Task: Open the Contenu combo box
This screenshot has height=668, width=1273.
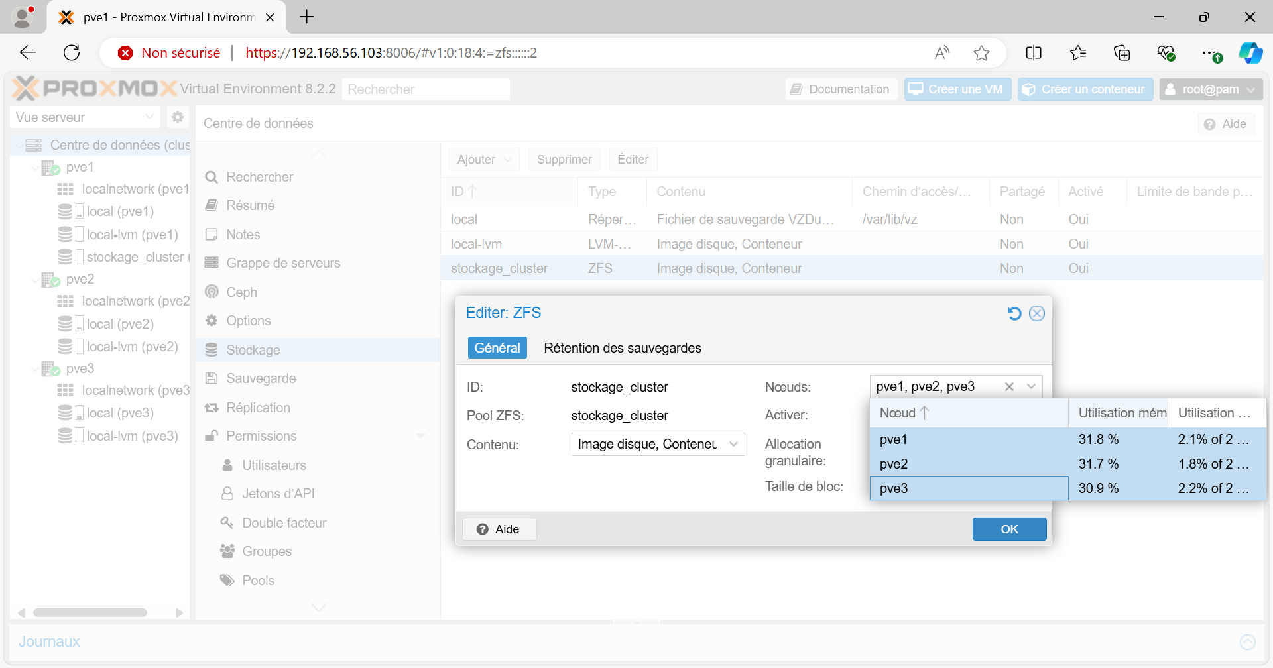Action: pyautogui.click(x=658, y=444)
